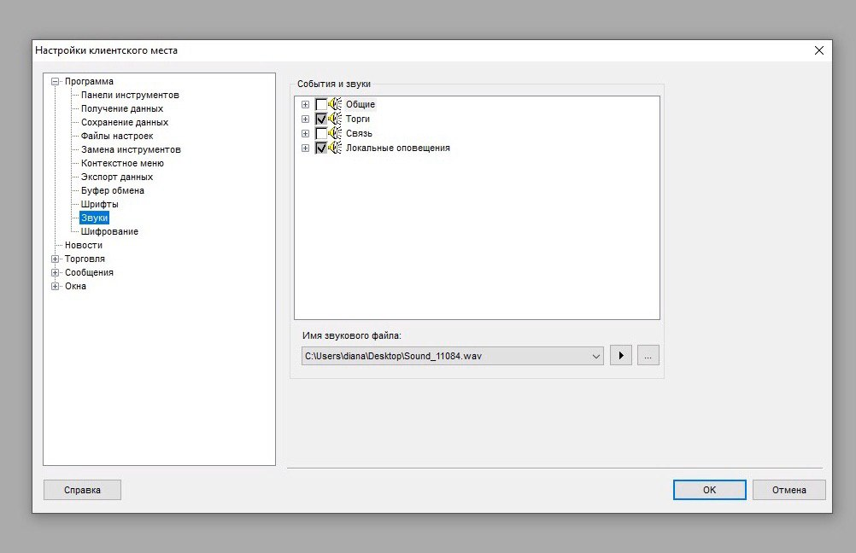Select Окна tree item label

click(75, 286)
